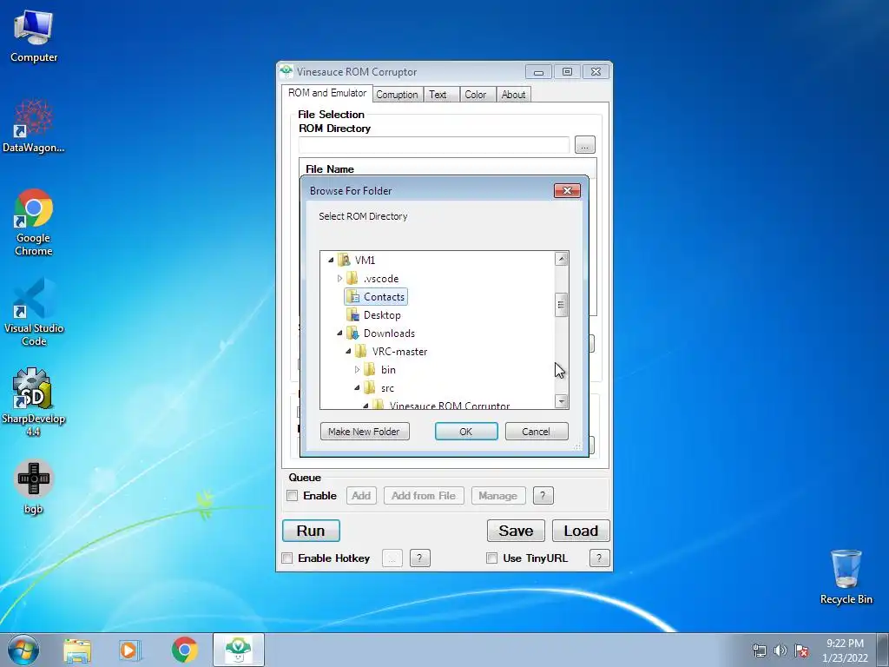Click the Run button
This screenshot has height=667, width=889.
pos(311,531)
